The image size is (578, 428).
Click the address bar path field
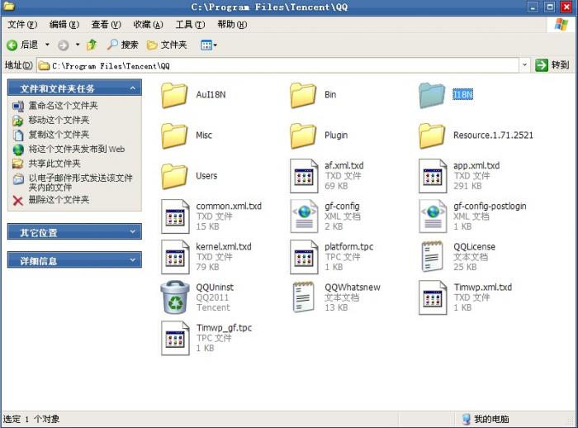click(x=278, y=65)
